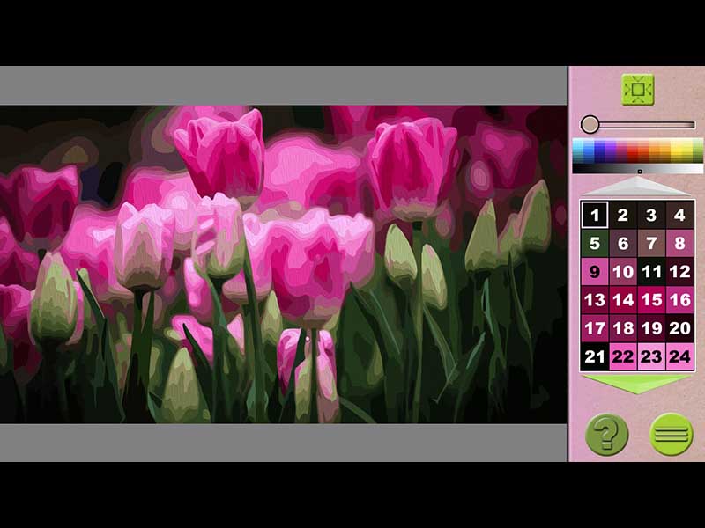Screen dimensions: 705x528
Task: Select color number 1 swatch
Action: point(594,215)
